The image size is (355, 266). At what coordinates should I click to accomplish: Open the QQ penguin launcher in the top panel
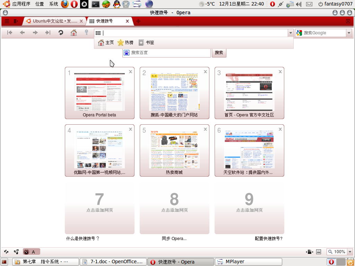pos(116,4)
